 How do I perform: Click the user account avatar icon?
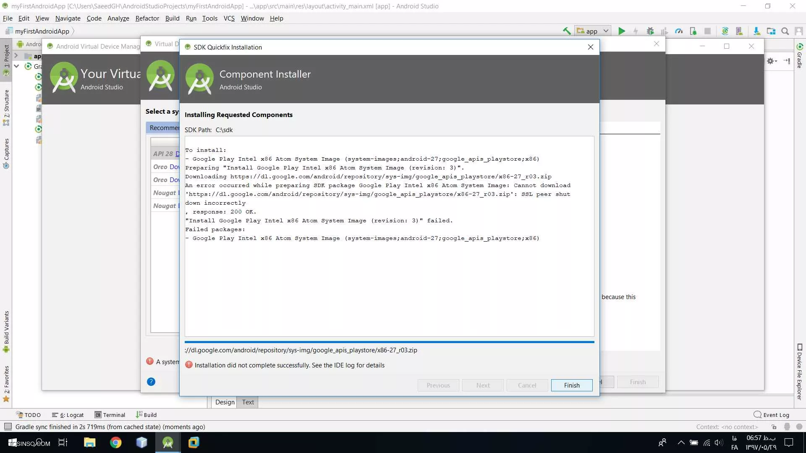pos(799,31)
